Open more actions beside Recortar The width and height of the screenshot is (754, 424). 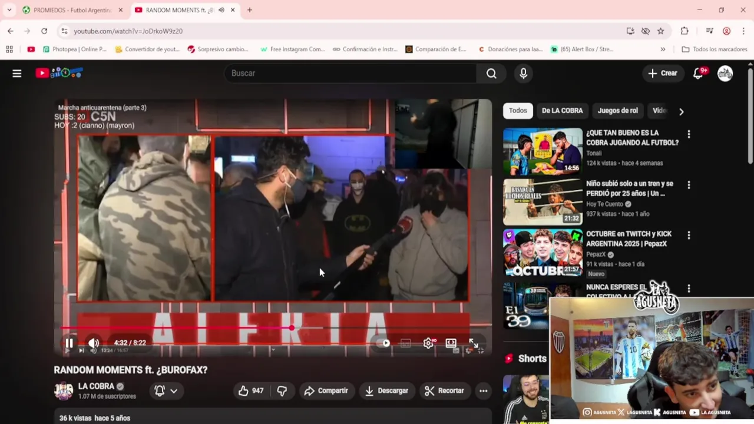[483, 390]
